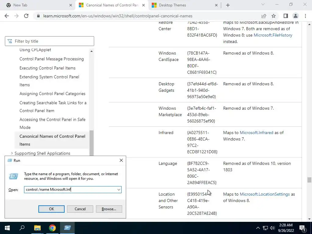Click the page scrollbar thumb
This screenshot has height=234, width=312.
309,180
